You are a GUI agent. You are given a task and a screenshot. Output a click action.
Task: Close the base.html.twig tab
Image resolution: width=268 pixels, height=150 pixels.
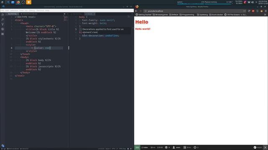[18, 14]
